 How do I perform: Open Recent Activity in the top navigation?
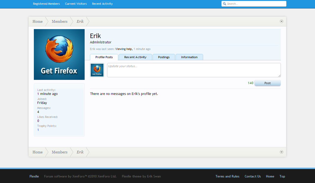pos(102,4)
